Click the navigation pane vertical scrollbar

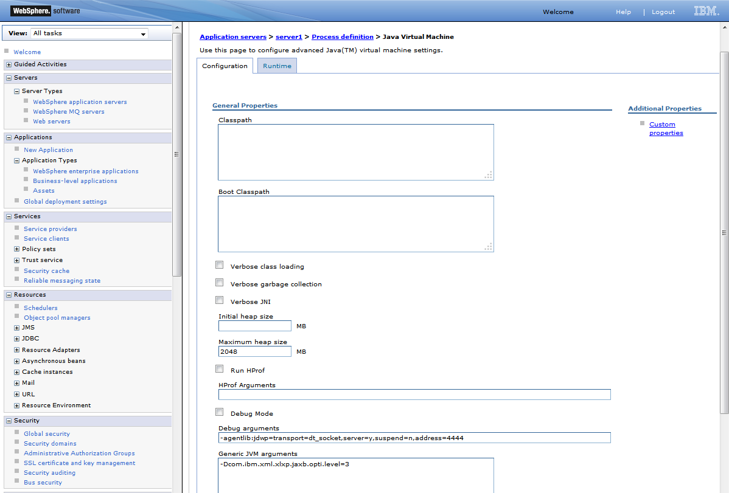tap(176, 154)
